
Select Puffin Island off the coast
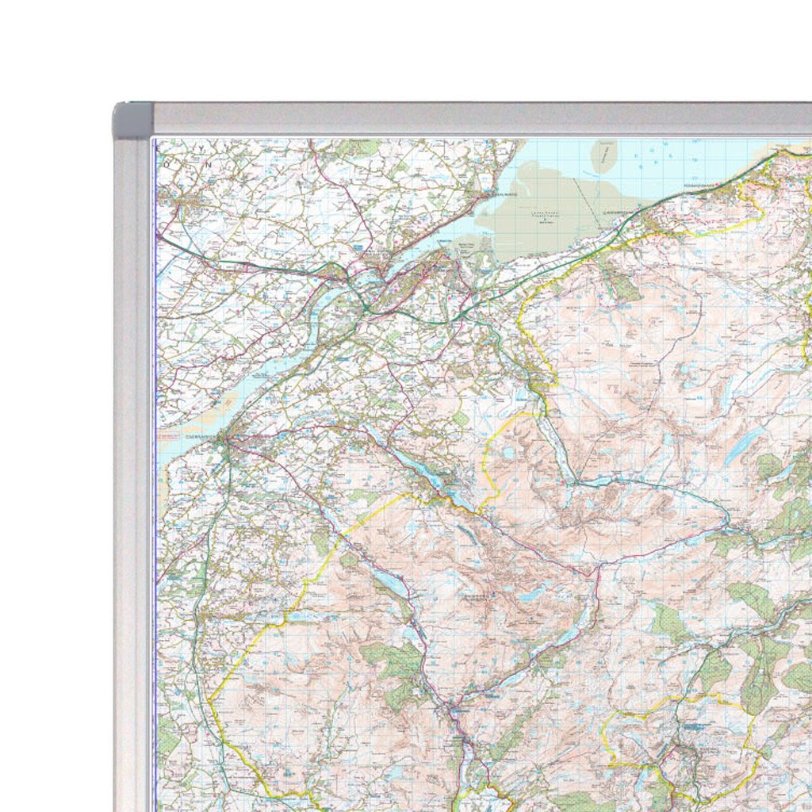(604, 155)
